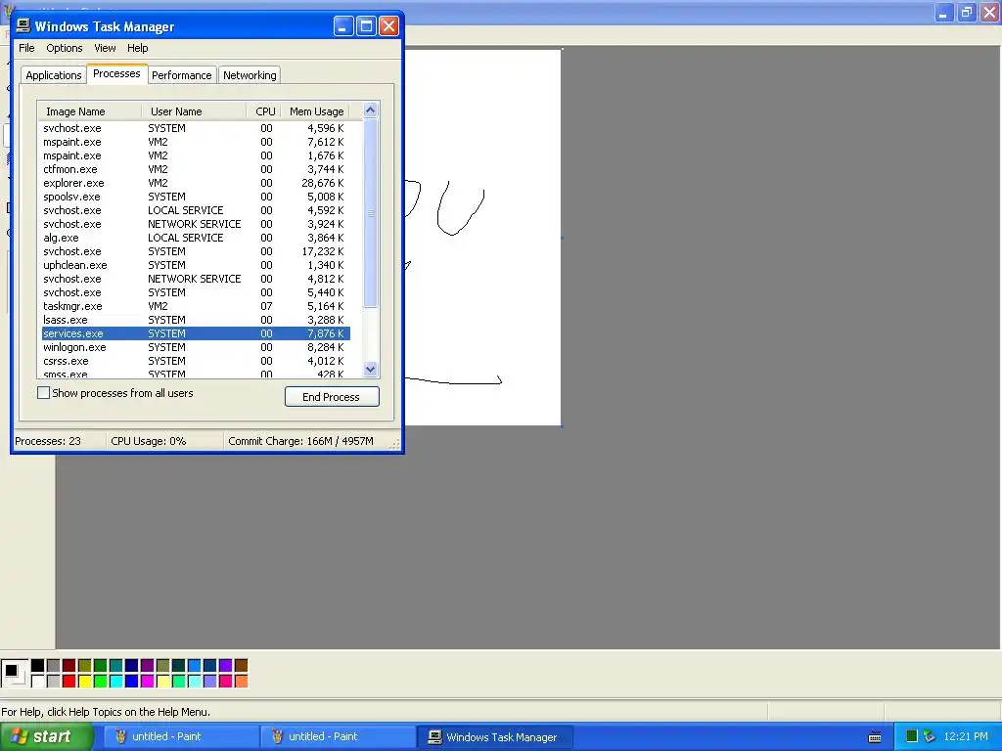Open the File menu in Task Manager
Screen dimensions: 1002x751
click(26, 48)
